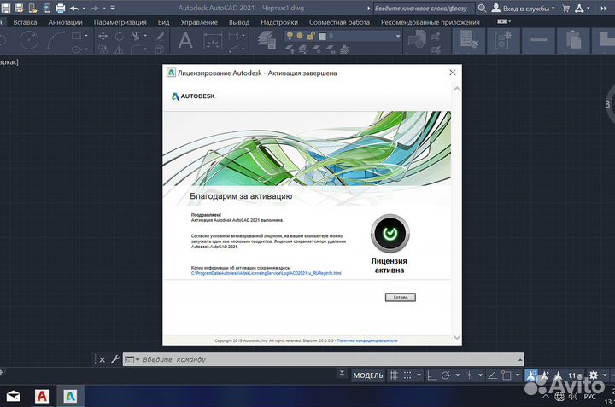Open the Надстройки ribbon tab

coord(279,22)
